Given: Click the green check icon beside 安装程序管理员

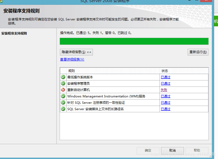Looking at the screenshot, I should pos(63,83).
